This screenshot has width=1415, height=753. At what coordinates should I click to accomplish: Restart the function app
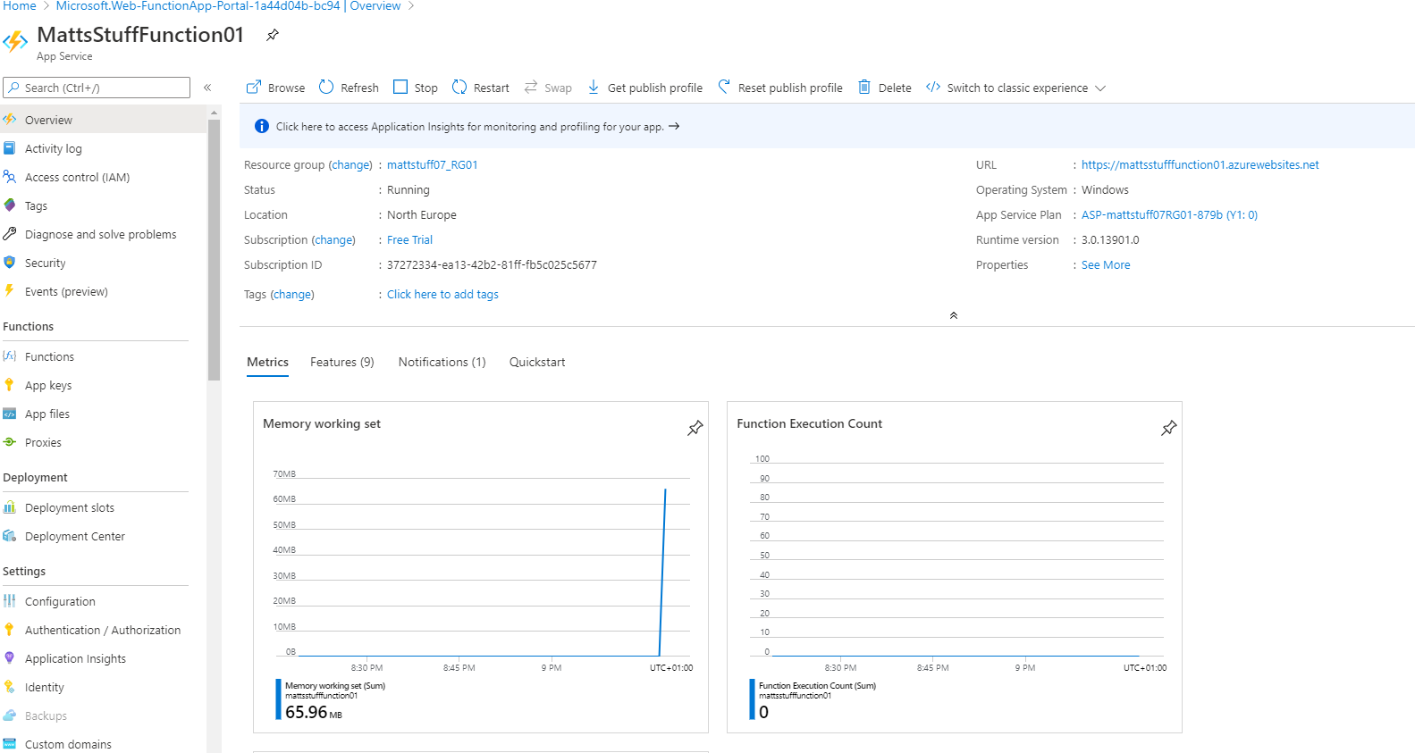481,88
